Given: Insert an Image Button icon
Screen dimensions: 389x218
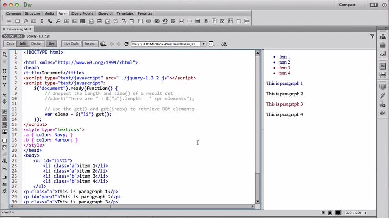Looking at the screenshot, I should 181,21.
